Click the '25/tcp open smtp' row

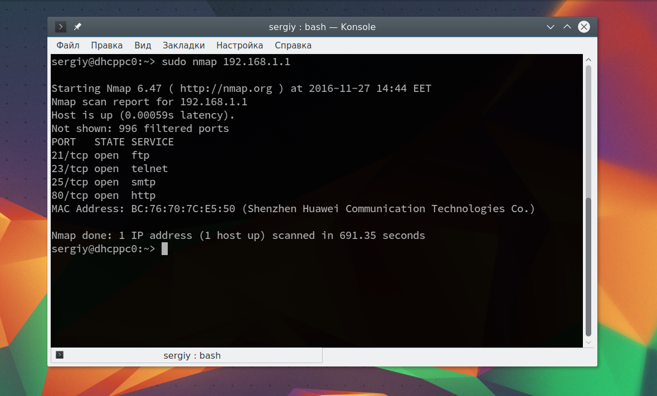103,182
